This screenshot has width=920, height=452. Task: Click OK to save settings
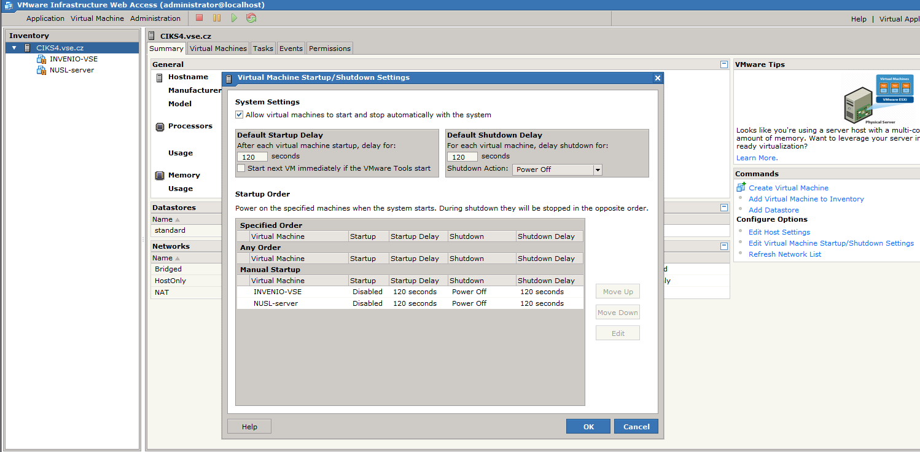tap(588, 427)
